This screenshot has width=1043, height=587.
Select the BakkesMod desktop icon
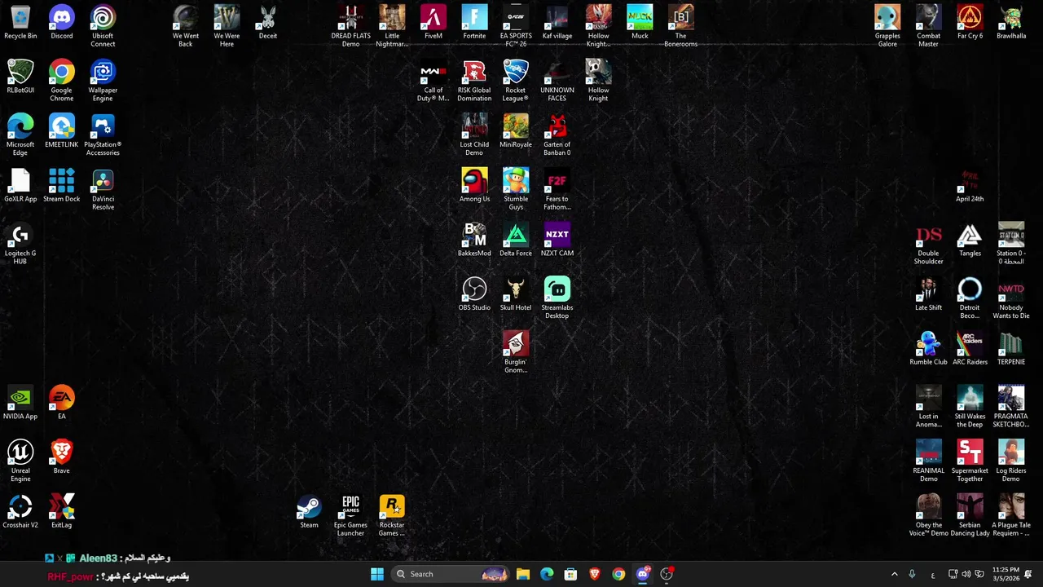(474, 240)
